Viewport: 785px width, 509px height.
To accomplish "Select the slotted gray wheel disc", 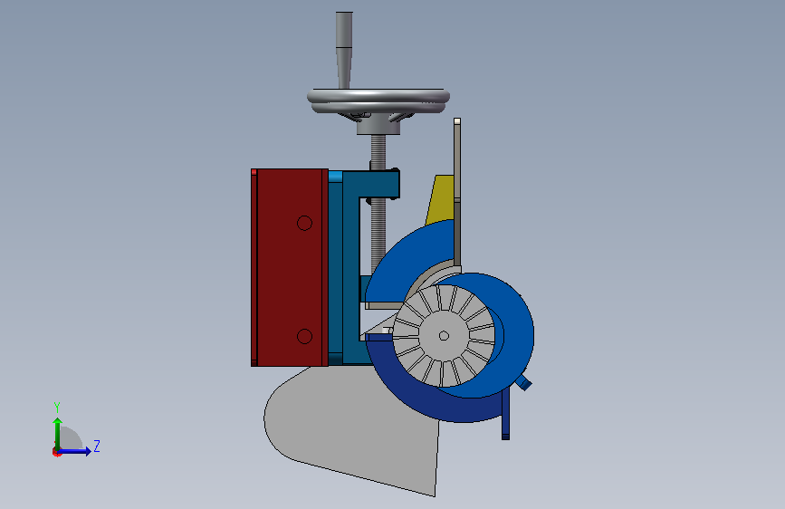I will pyautogui.click(x=444, y=336).
